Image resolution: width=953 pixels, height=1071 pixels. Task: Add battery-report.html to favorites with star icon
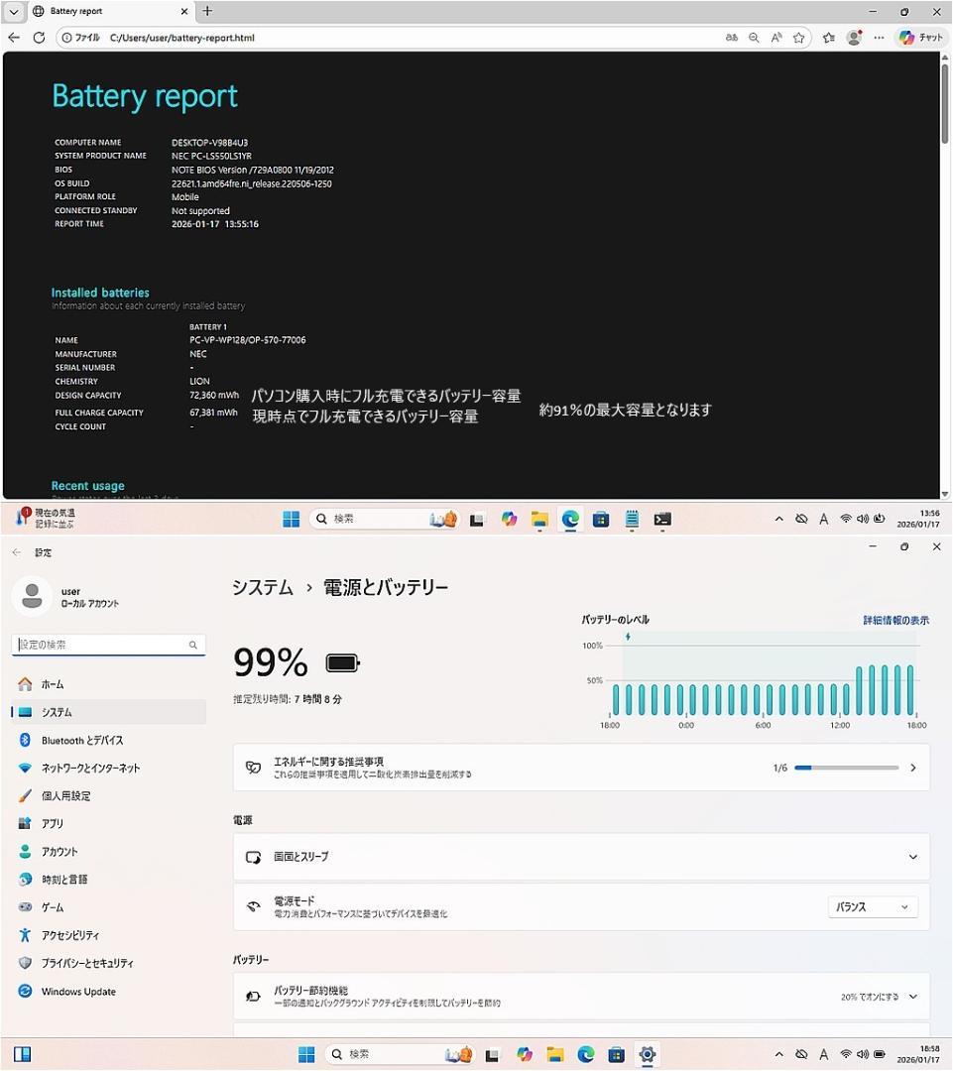(x=799, y=38)
